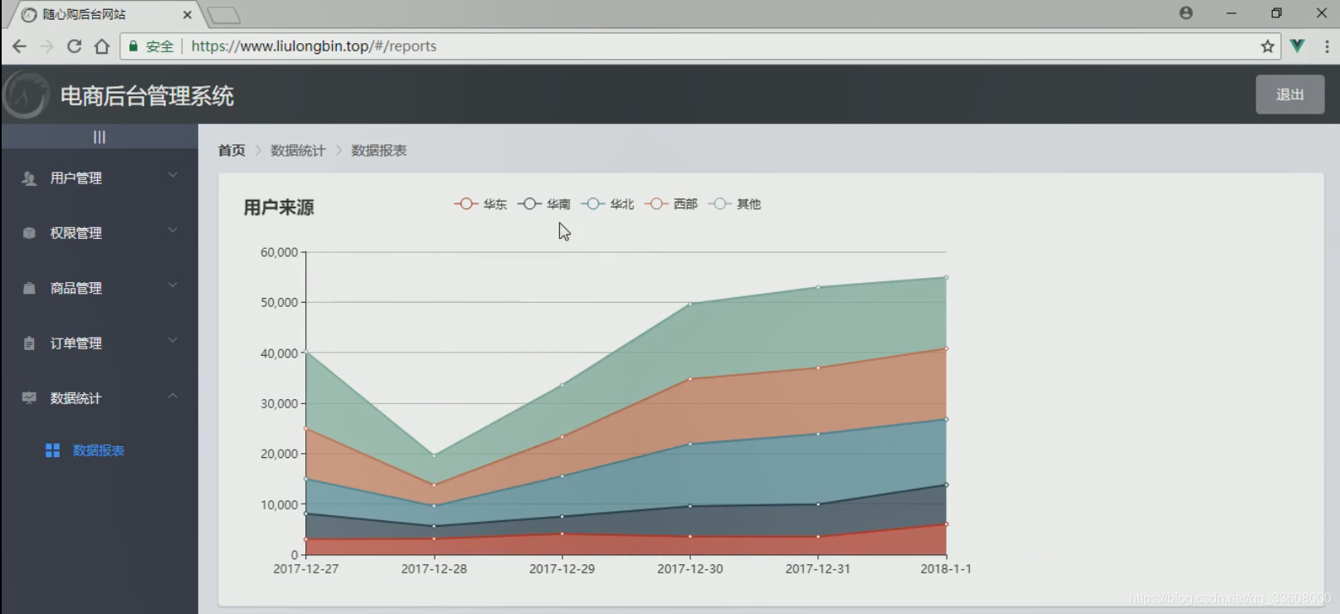Viewport: 1340px width, 614px height.
Task: Click the 用户管理 user icon
Action: (x=29, y=178)
